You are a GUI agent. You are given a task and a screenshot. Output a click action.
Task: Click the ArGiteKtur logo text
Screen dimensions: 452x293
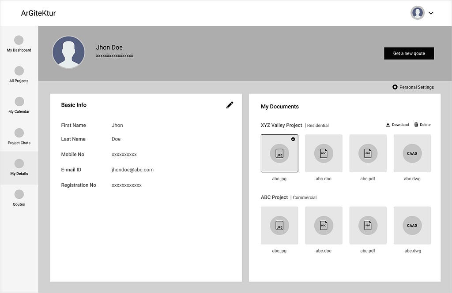[x=38, y=13]
